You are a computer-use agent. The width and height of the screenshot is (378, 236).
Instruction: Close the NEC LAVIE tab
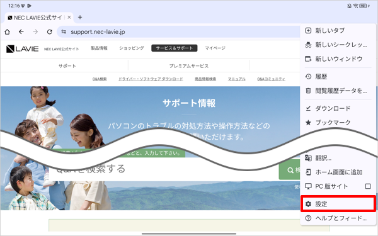69,18
